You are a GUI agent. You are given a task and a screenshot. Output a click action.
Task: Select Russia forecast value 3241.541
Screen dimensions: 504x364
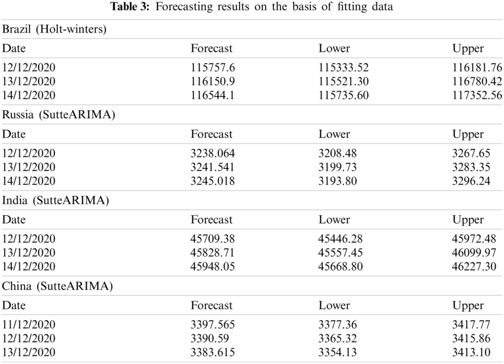(213, 167)
